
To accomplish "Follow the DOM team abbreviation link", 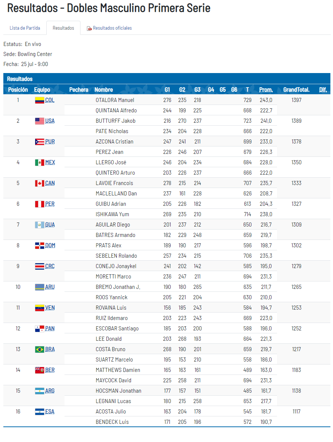I will click(x=50, y=245).
